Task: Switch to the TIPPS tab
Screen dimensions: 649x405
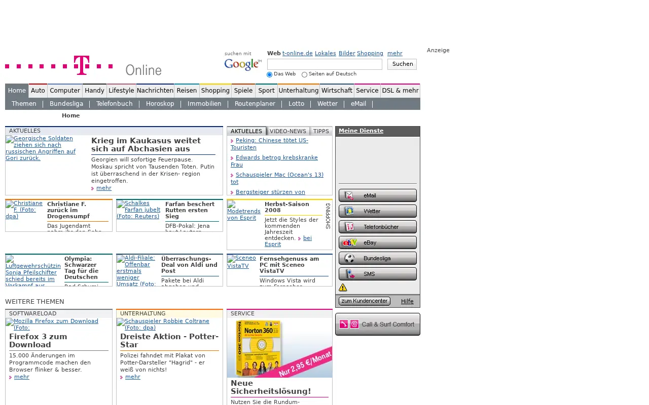Action: pyautogui.click(x=321, y=131)
